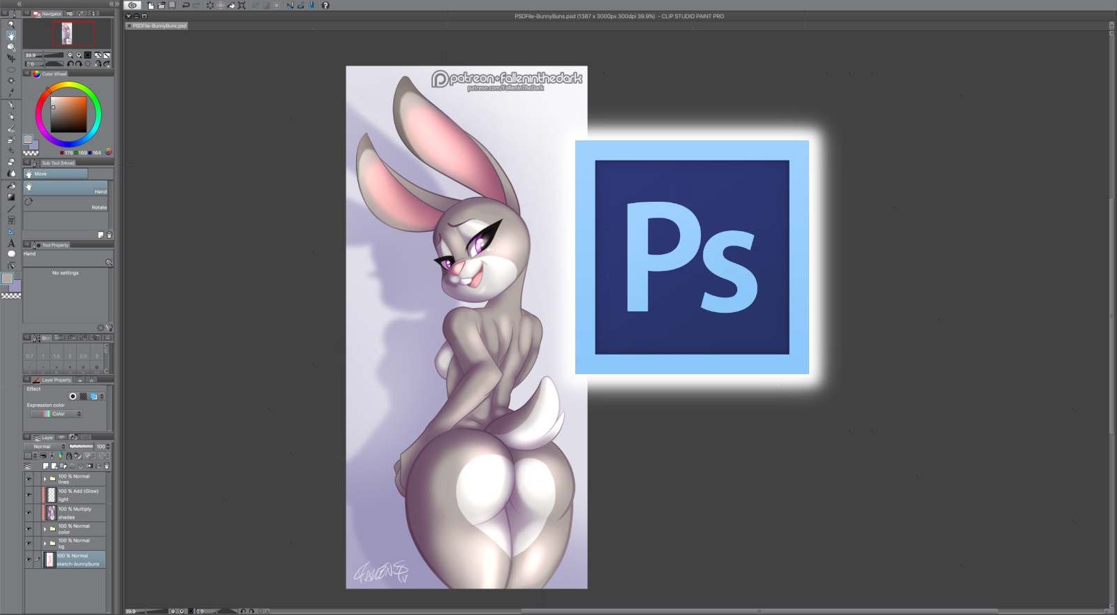Select the Elliptical marquee selection tool

pyautogui.click(x=11, y=70)
